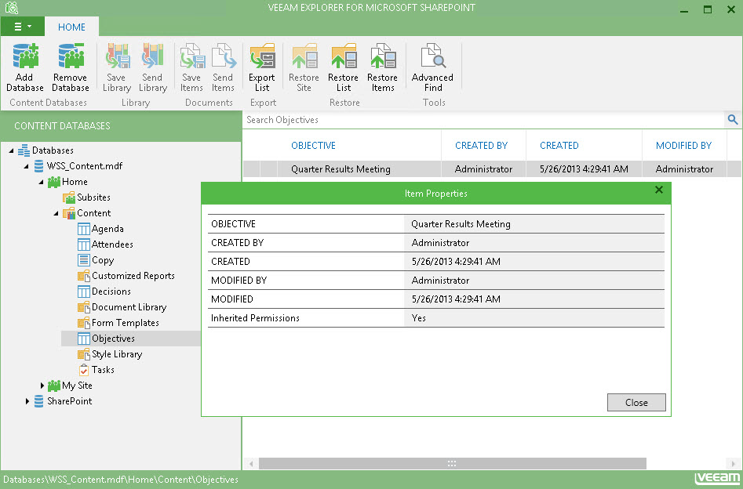The height and width of the screenshot is (489, 743).
Task: Click the Close button in Item Properties
Action: [x=636, y=402]
